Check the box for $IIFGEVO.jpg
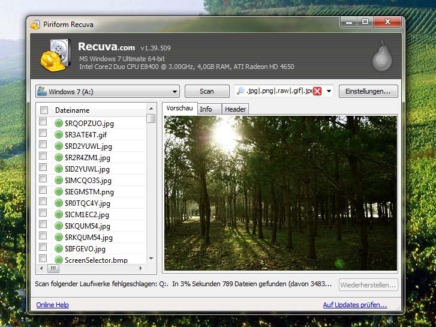Image resolution: width=436 pixels, height=327 pixels. pyautogui.click(x=43, y=247)
